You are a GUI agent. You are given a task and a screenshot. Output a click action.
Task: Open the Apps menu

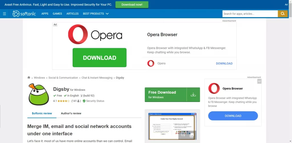pyautogui.click(x=45, y=14)
